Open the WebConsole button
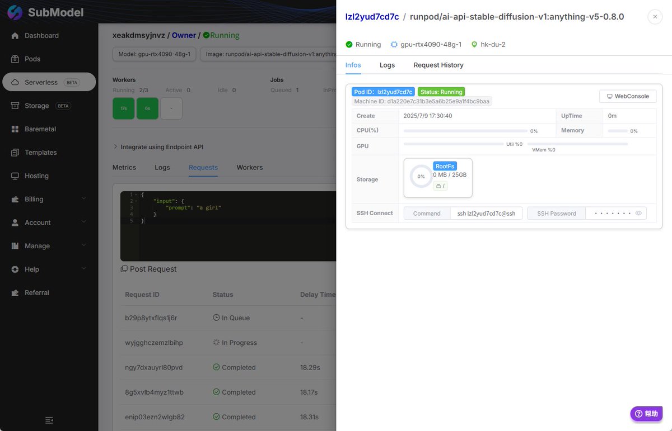 (x=628, y=96)
